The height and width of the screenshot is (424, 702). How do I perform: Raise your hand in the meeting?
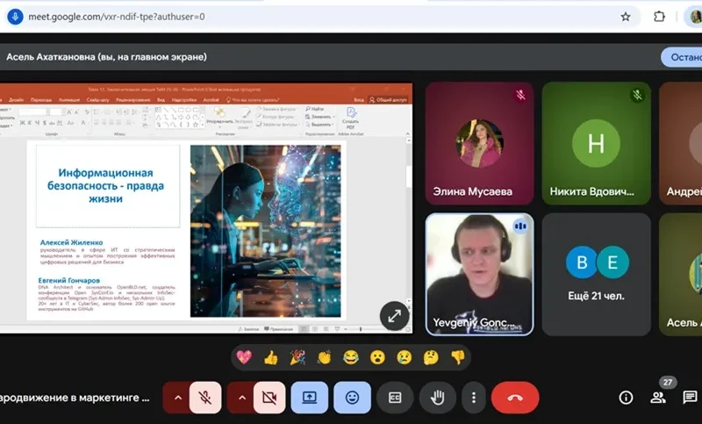click(x=437, y=398)
